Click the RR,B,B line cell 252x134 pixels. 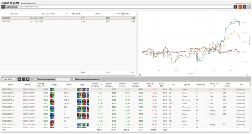click(x=66, y=100)
